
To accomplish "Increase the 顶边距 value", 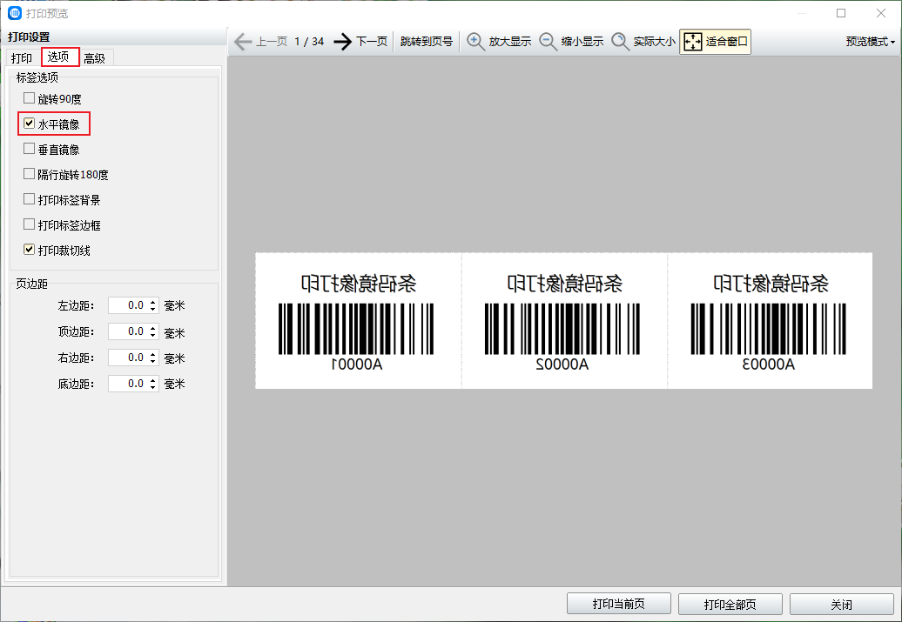I will click(x=153, y=328).
